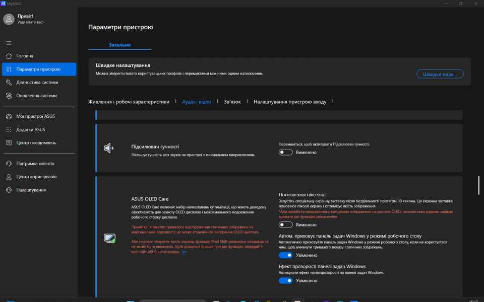Click the vertical scrollbar thumb of settings
This screenshot has height=302, width=484.
pyautogui.click(x=479, y=185)
